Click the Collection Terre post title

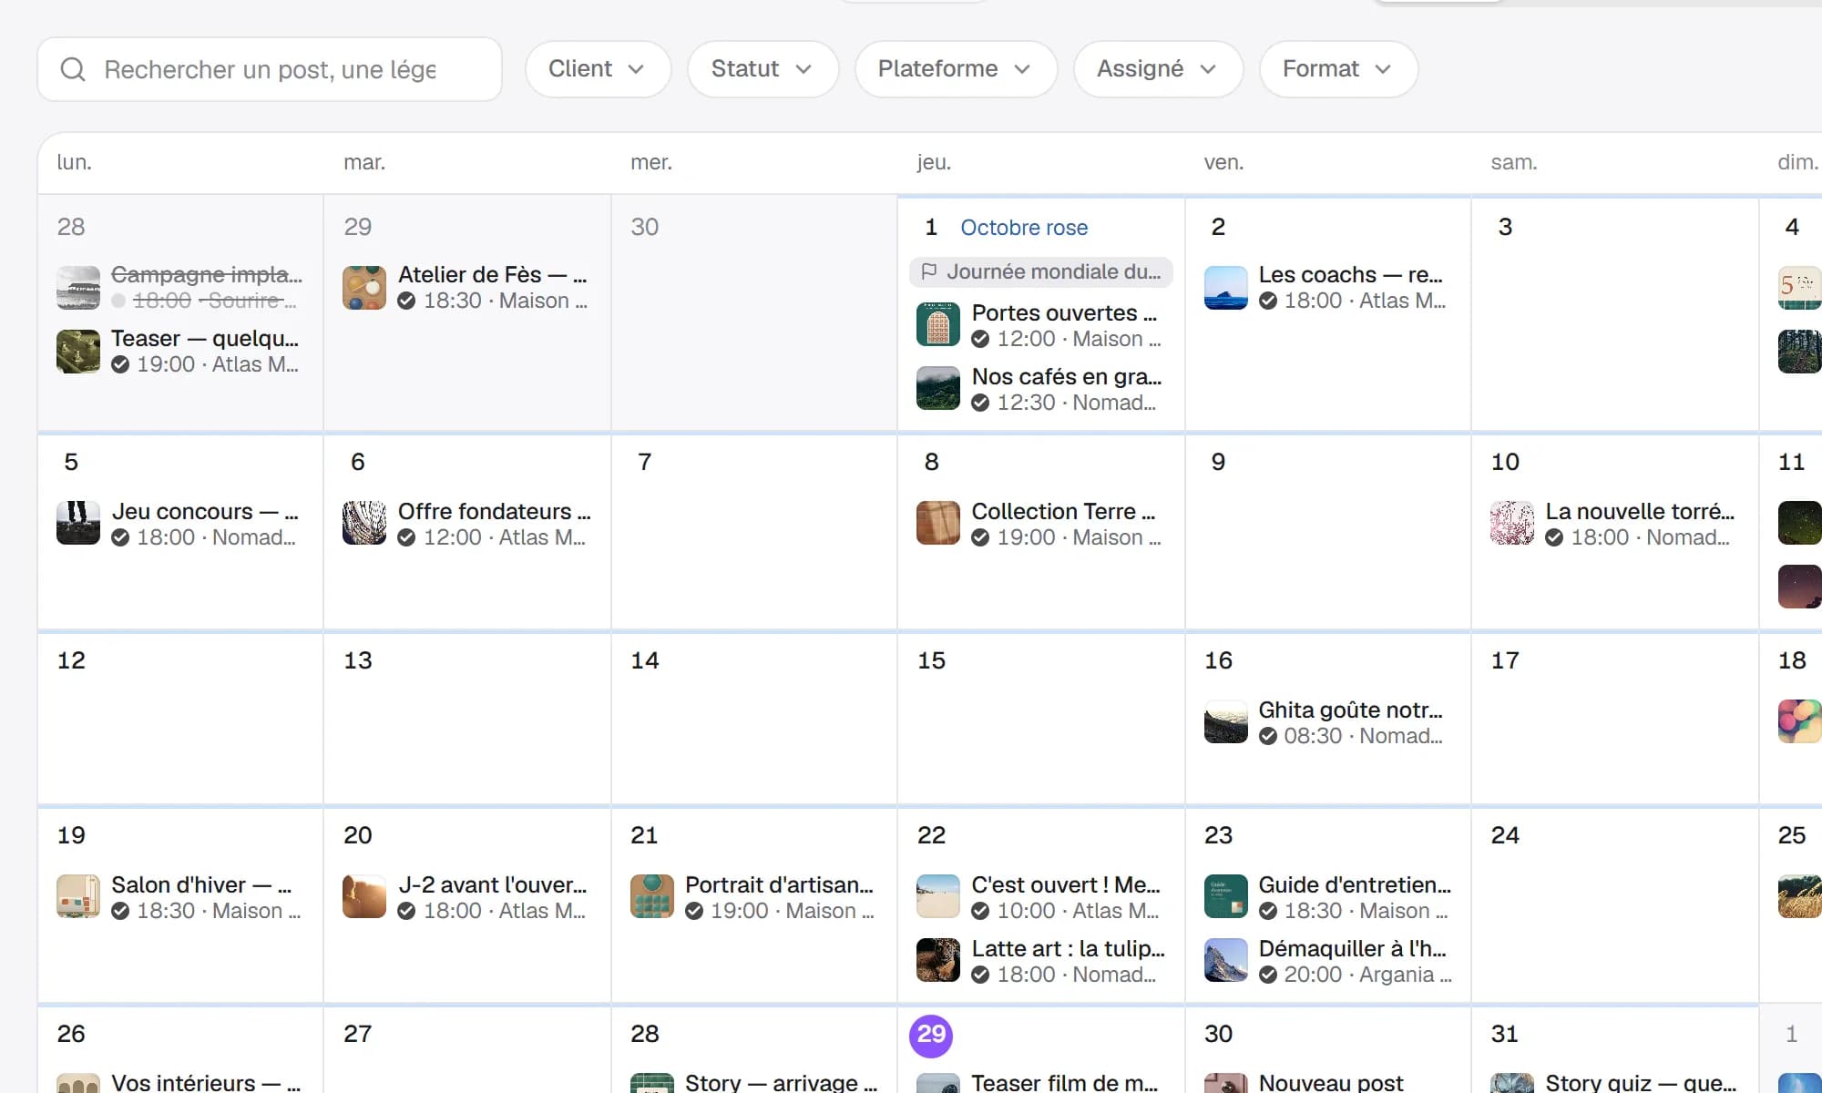[1063, 512]
